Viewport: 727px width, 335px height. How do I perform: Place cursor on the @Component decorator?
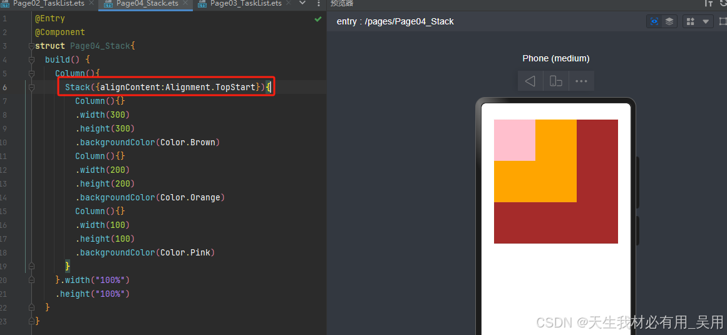[60, 33]
